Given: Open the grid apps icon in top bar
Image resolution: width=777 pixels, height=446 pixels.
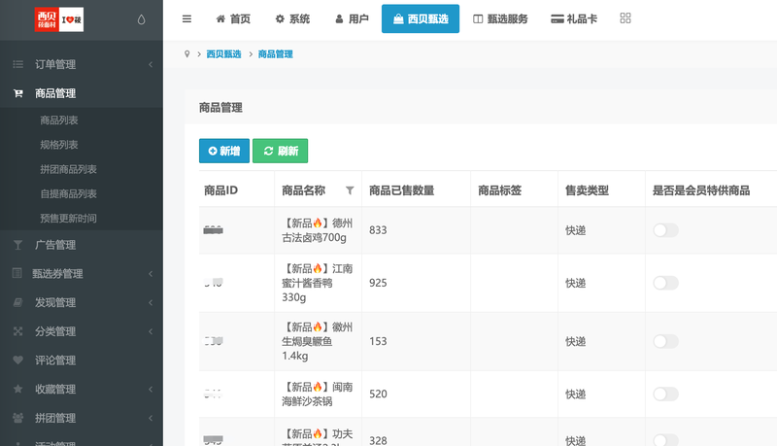Looking at the screenshot, I should (625, 18).
